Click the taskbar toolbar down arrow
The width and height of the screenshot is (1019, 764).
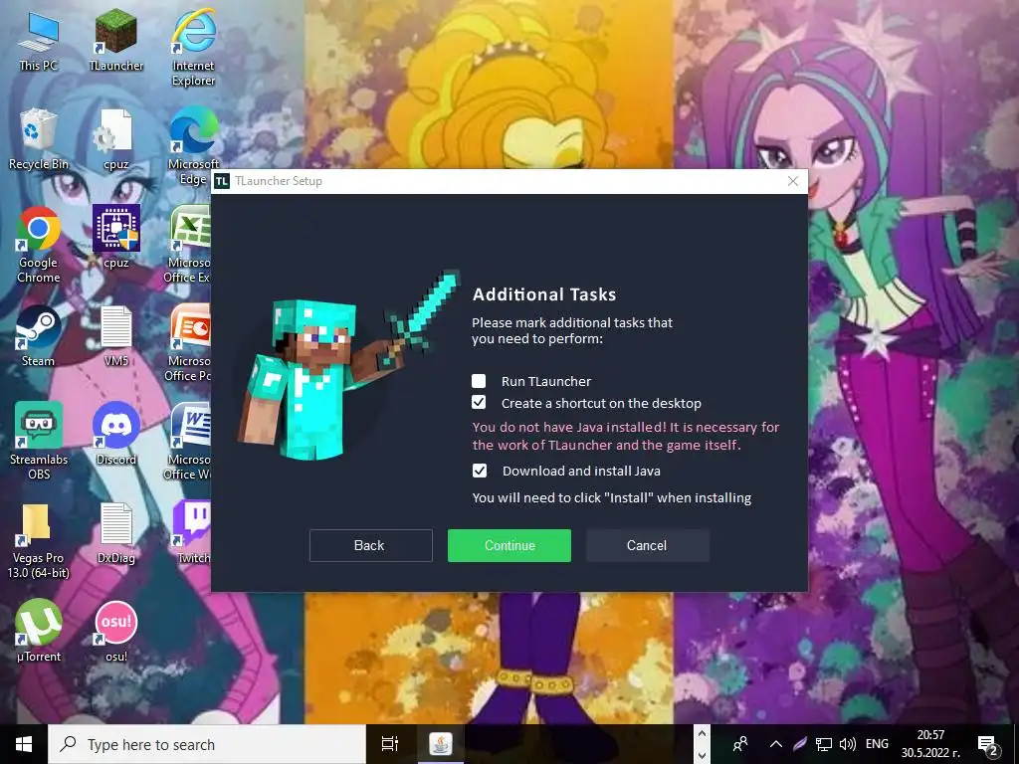702,755
